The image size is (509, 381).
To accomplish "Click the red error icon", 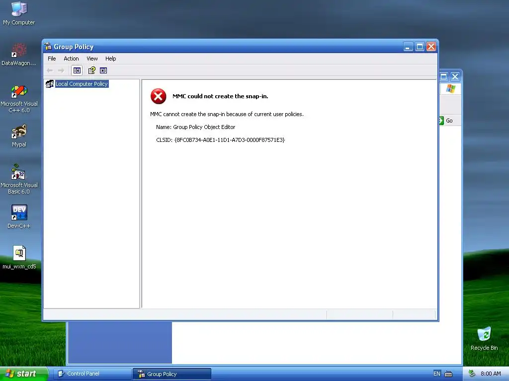I will click(x=159, y=96).
